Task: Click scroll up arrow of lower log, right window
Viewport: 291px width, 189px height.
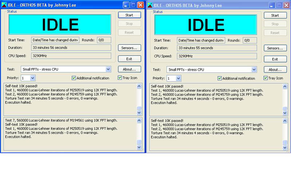Action: (285, 121)
